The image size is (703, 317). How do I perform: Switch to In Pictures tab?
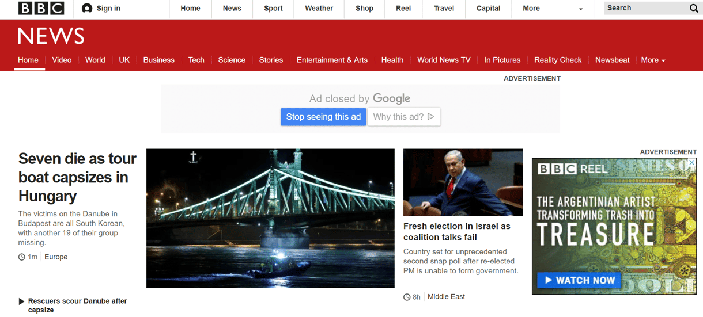pyautogui.click(x=502, y=60)
